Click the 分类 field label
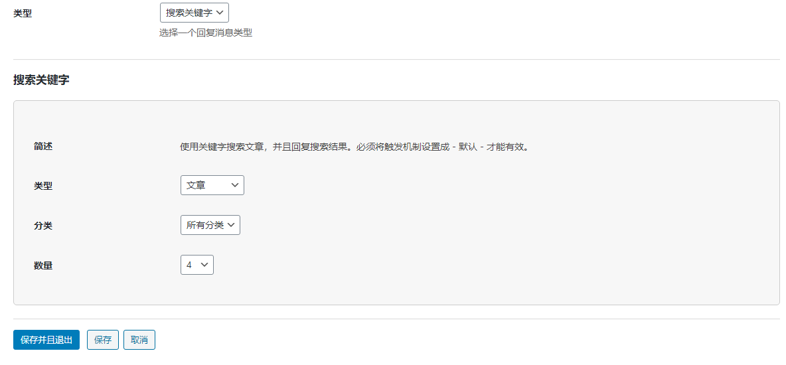This screenshot has width=786, height=365. pos(43,226)
